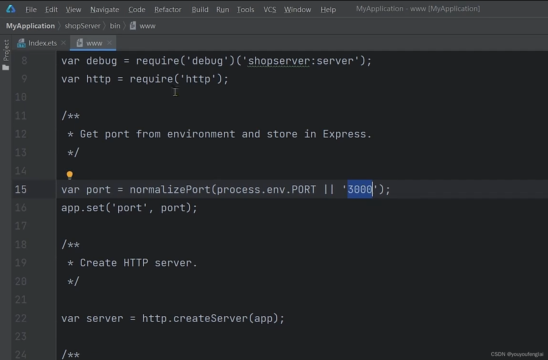The image size is (548, 360).
Task: Click comment 'Create HTTP server.'
Action: (x=139, y=263)
